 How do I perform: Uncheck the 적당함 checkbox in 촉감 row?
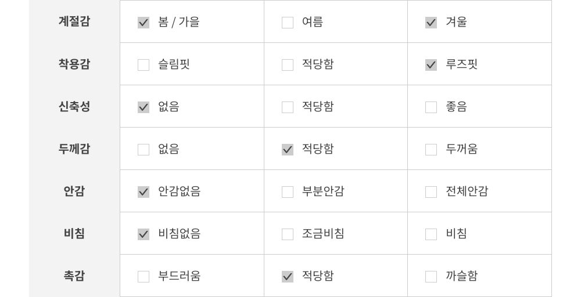pyautogui.click(x=288, y=277)
